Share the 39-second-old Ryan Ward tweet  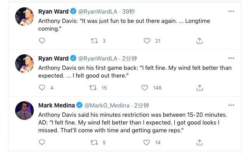(x=200, y=41)
